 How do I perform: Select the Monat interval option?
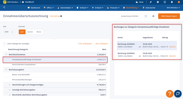(39, 32)
